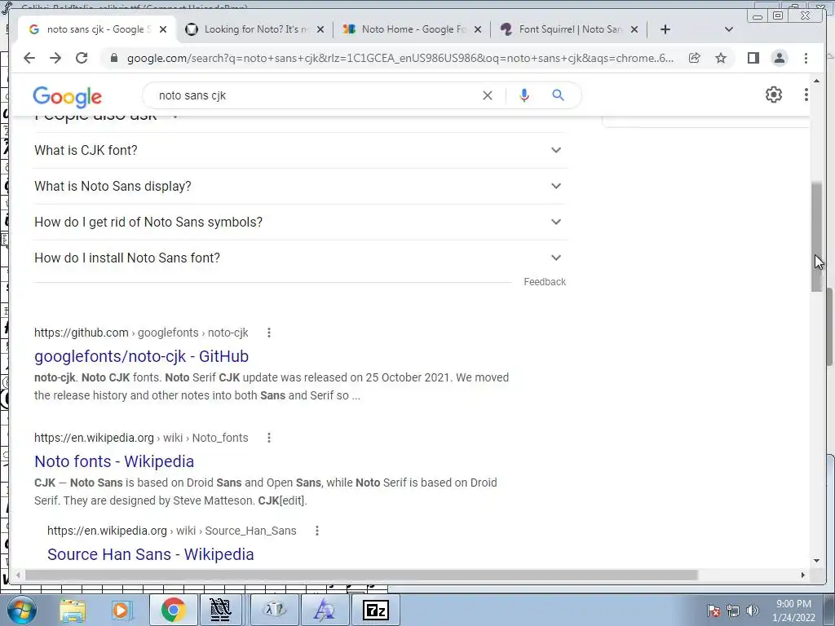Click the vertical page scrollbar thumb

pyautogui.click(x=816, y=236)
